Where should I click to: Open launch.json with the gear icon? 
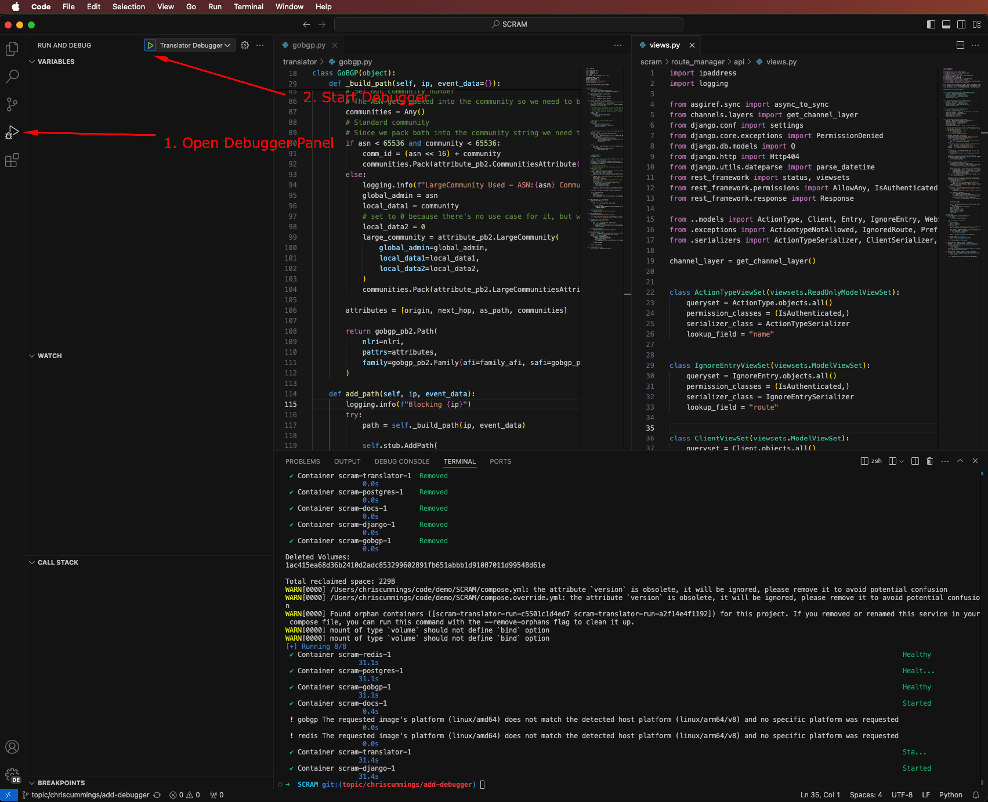(245, 45)
